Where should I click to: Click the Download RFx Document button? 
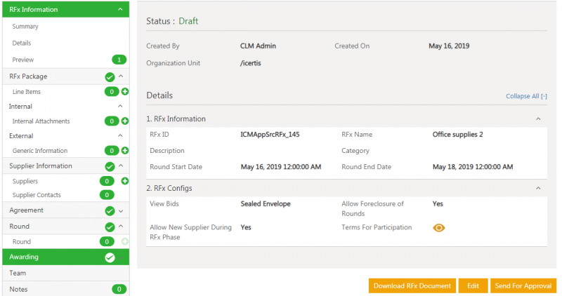point(412,285)
